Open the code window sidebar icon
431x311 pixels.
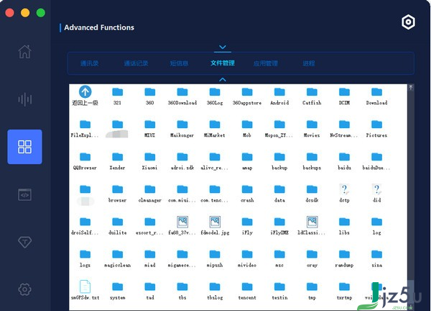click(24, 195)
